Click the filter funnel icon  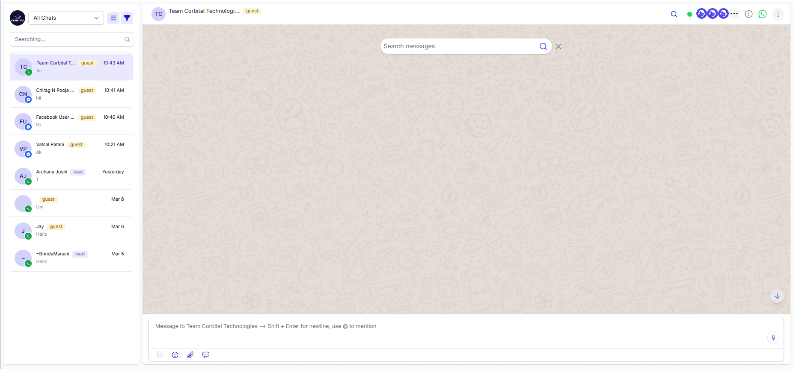tap(127, 18)
